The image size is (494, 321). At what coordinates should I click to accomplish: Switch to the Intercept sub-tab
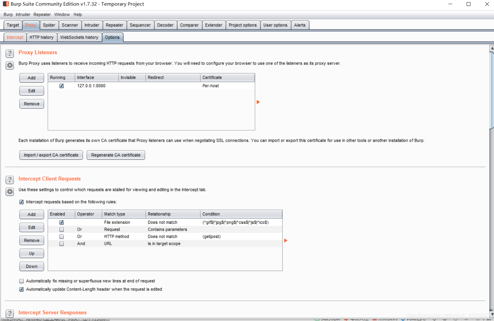pos(15,37)
